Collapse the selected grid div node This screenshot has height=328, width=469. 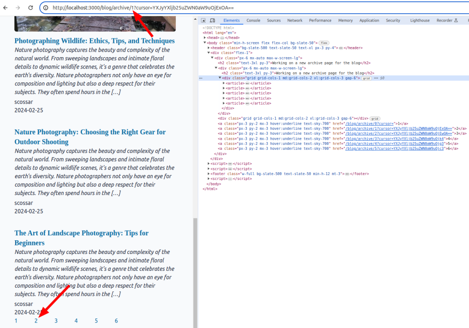click(x=220, y=78)
